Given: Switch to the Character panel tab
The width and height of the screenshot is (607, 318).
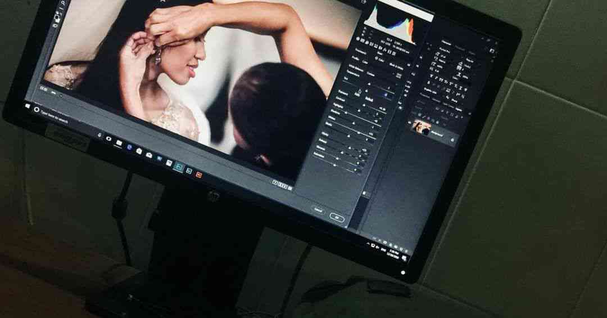Looking at the screenshot, I should [x=446, y=43].
